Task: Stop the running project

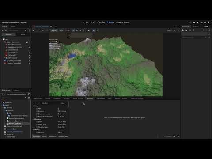Action: 198,23
